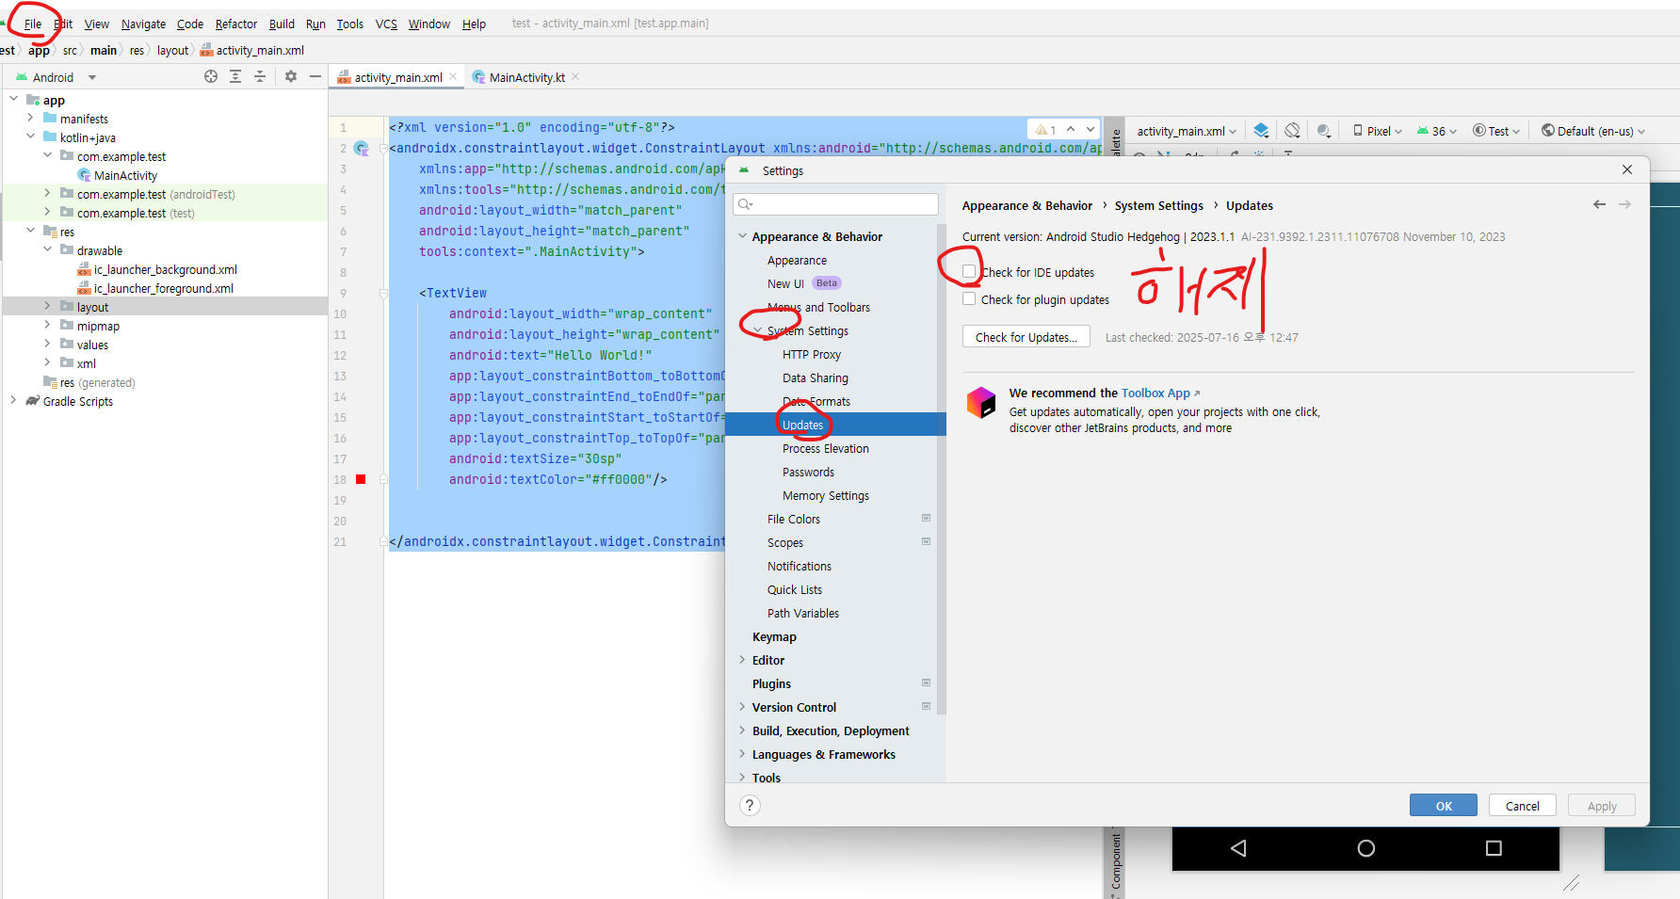Viewport: 1680px width, 899px height.
Task: Expand Editor settings group
Action: tap(742, 660)
